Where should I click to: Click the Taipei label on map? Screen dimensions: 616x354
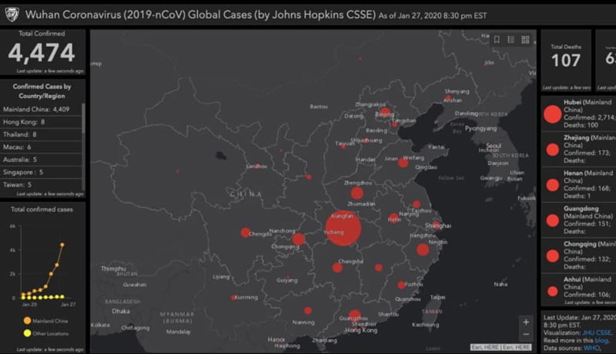[437, 297]
